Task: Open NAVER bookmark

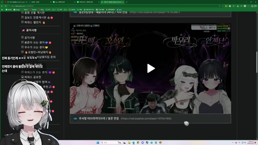Action: point(9,10)
